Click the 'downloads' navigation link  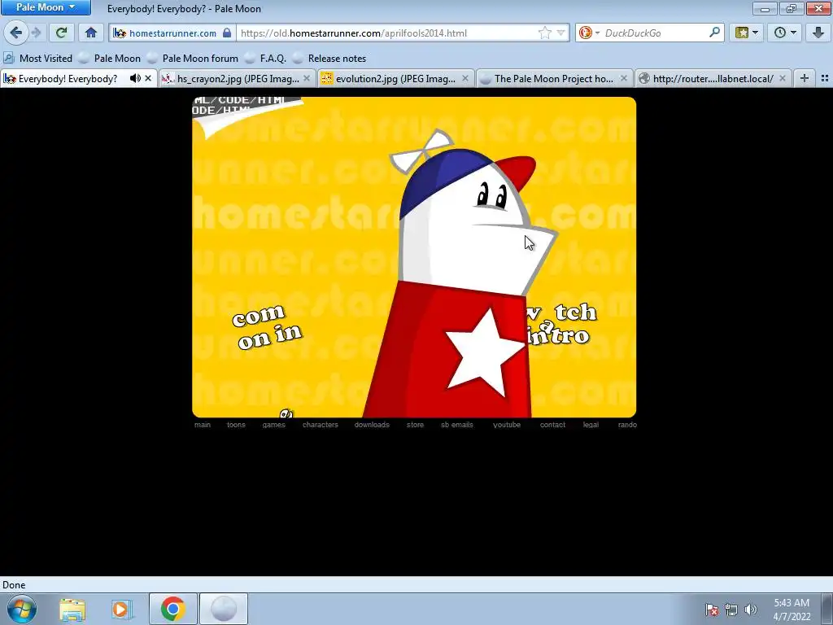pos(372,425)
